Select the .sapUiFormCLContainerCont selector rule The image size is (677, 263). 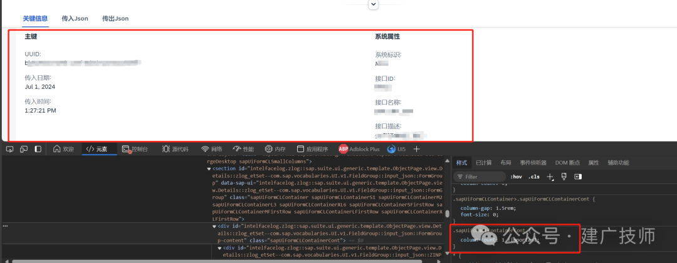point(489,230)
